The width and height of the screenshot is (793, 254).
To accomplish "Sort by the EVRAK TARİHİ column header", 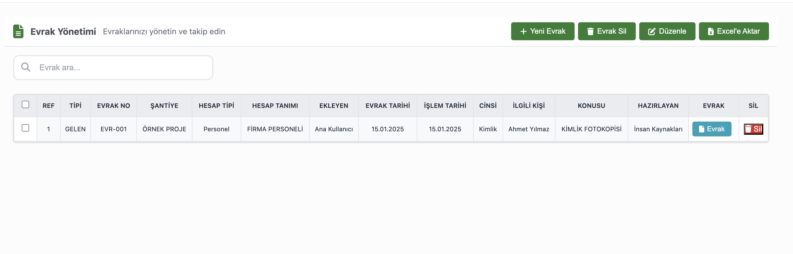I will click(388, 106).
